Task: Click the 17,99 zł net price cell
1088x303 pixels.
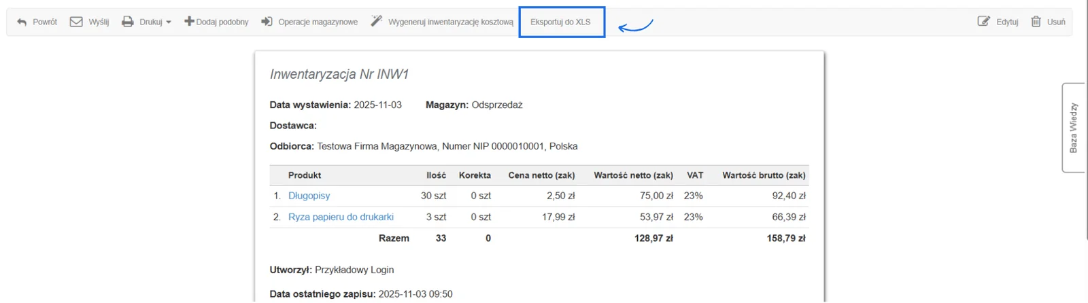Action: pos(558,217)
